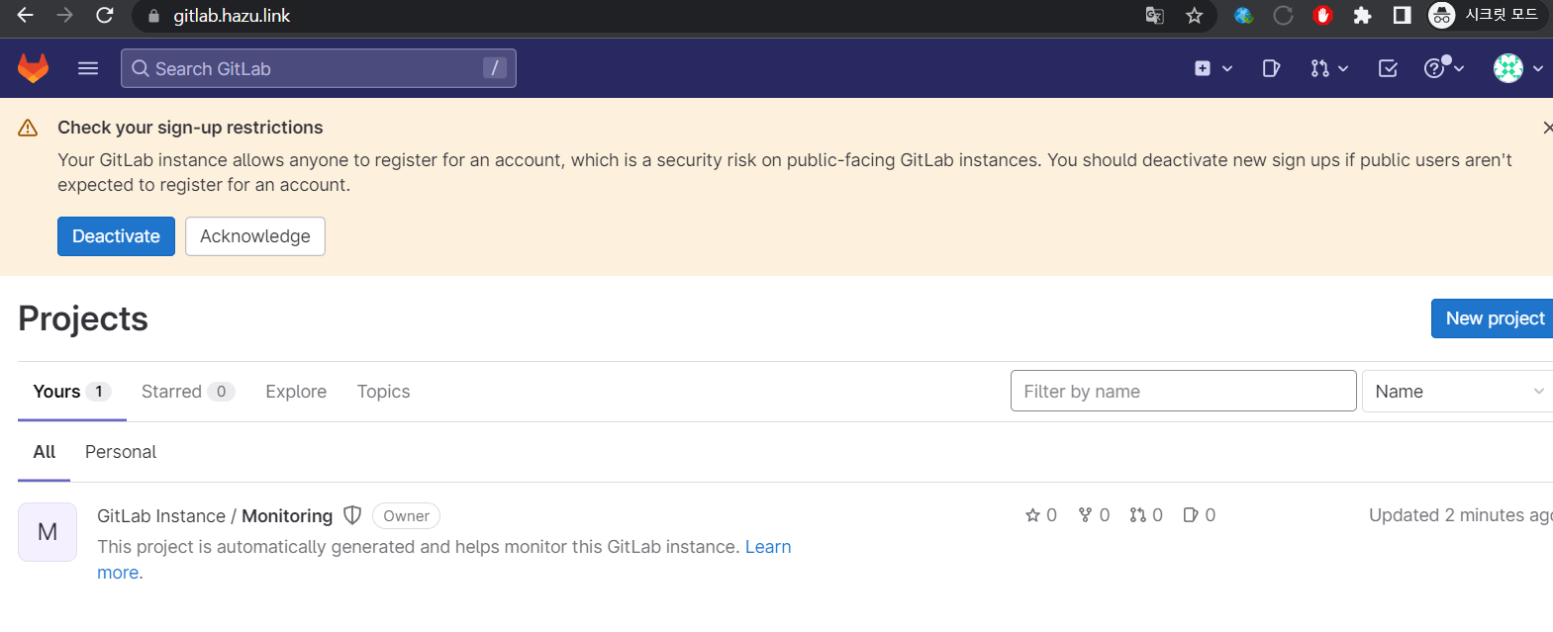Select the Personal sub-tab
The image size is (1553, 632).
[x=121, y=452]
